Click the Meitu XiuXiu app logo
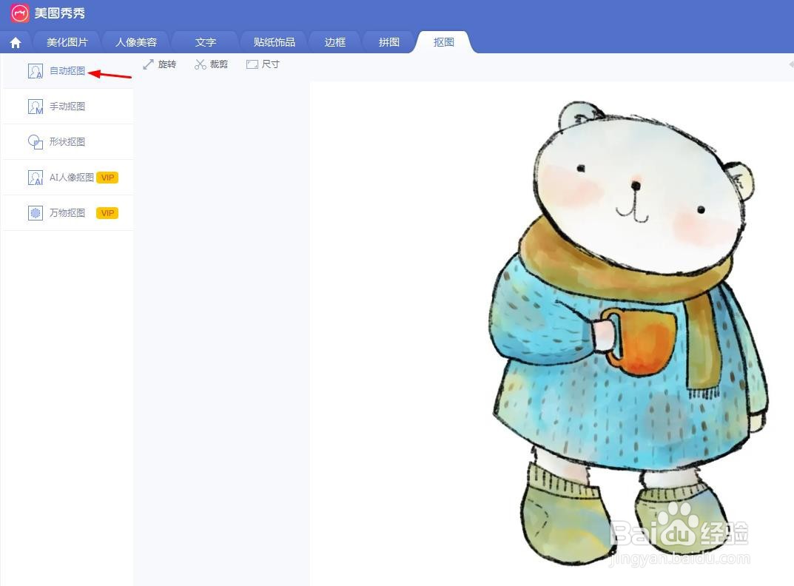The width and height of the screenshot is (794, 586). [x=20, y=13]
